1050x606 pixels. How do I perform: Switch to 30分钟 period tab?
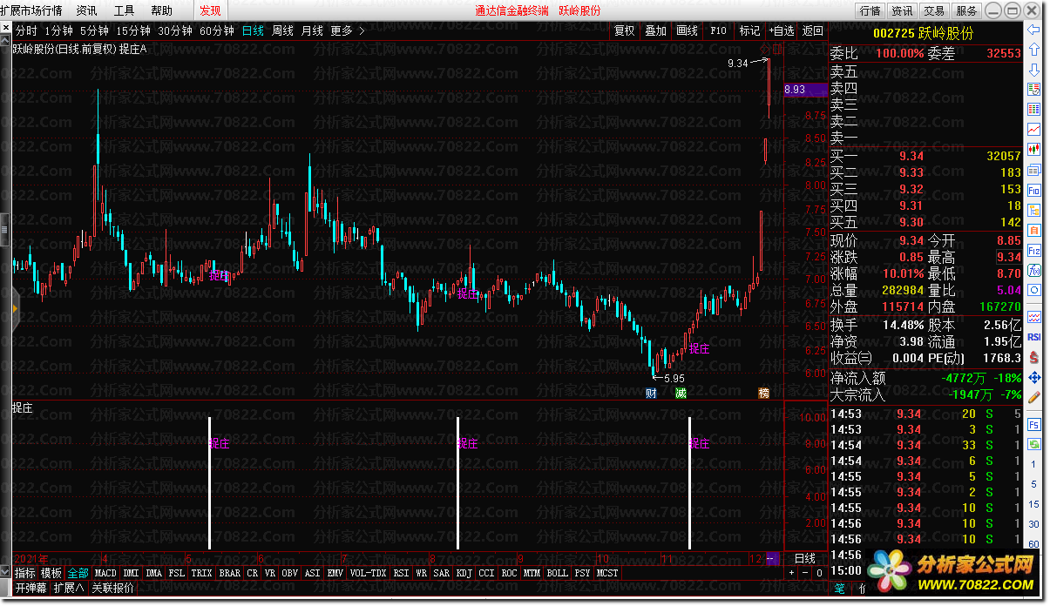coord(175,30)
